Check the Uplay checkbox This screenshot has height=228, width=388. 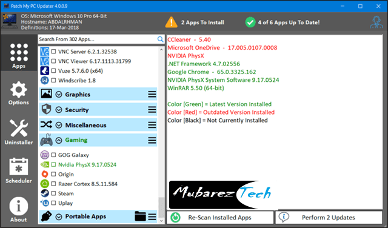point(53,203)
